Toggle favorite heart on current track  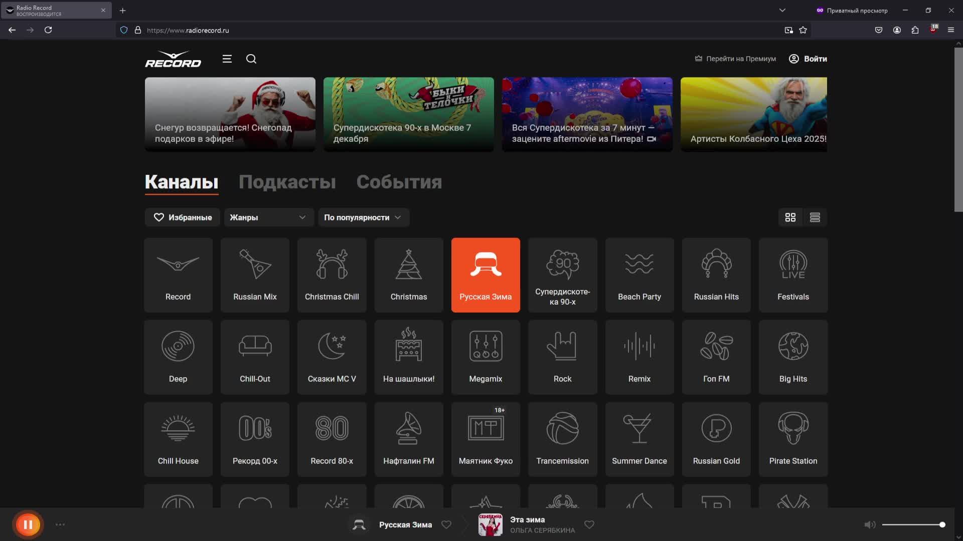(x=589, y=524)
